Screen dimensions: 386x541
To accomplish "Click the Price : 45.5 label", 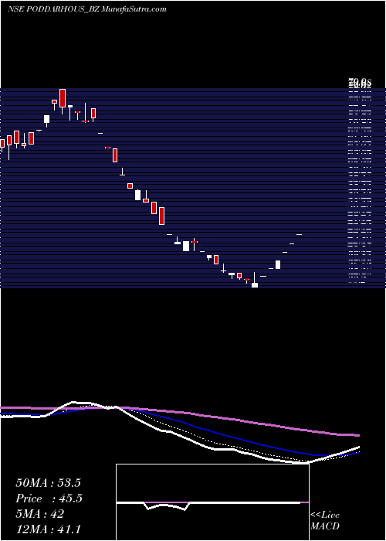I will coord(49,498).
